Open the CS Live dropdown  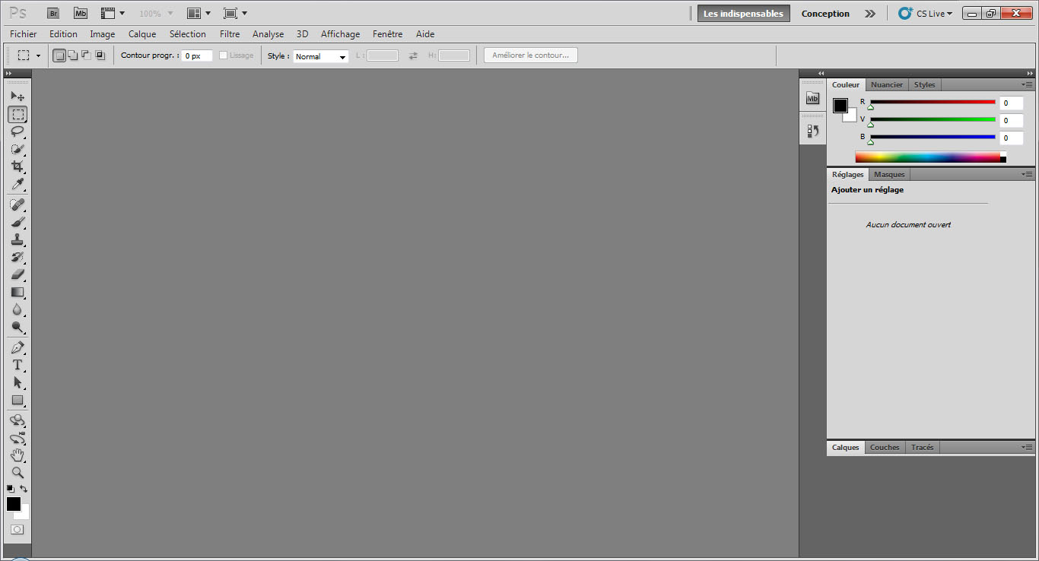(x=926, y=14)
